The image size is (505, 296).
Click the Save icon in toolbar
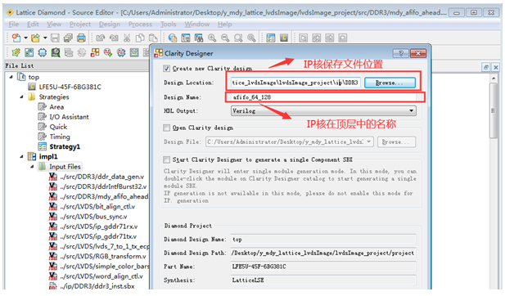(x=55, y=38)
